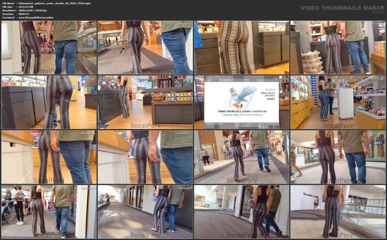Screen dimensions: 387x240
Task: Select the thumbnail at 00:03:48
Action: [241, 157]
